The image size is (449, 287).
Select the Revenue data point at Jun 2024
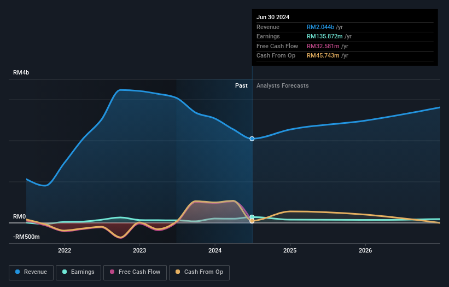coord(252,139)
